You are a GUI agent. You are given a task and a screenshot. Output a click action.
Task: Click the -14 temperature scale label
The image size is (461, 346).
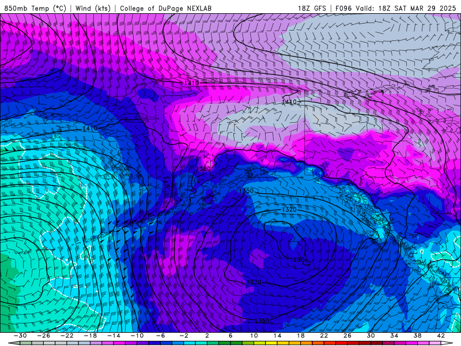(114, 336)
